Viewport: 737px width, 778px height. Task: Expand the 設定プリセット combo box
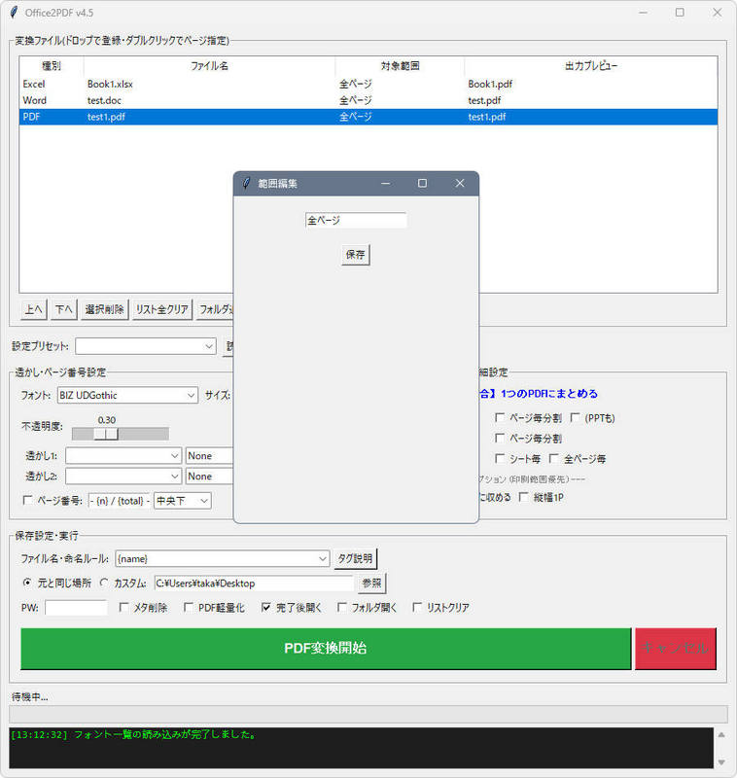209,346
